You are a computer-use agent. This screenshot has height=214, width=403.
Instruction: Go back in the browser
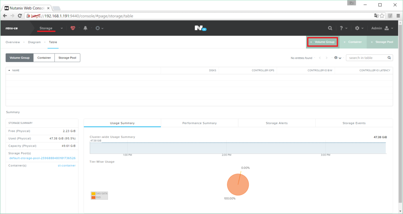pos(5,16)
